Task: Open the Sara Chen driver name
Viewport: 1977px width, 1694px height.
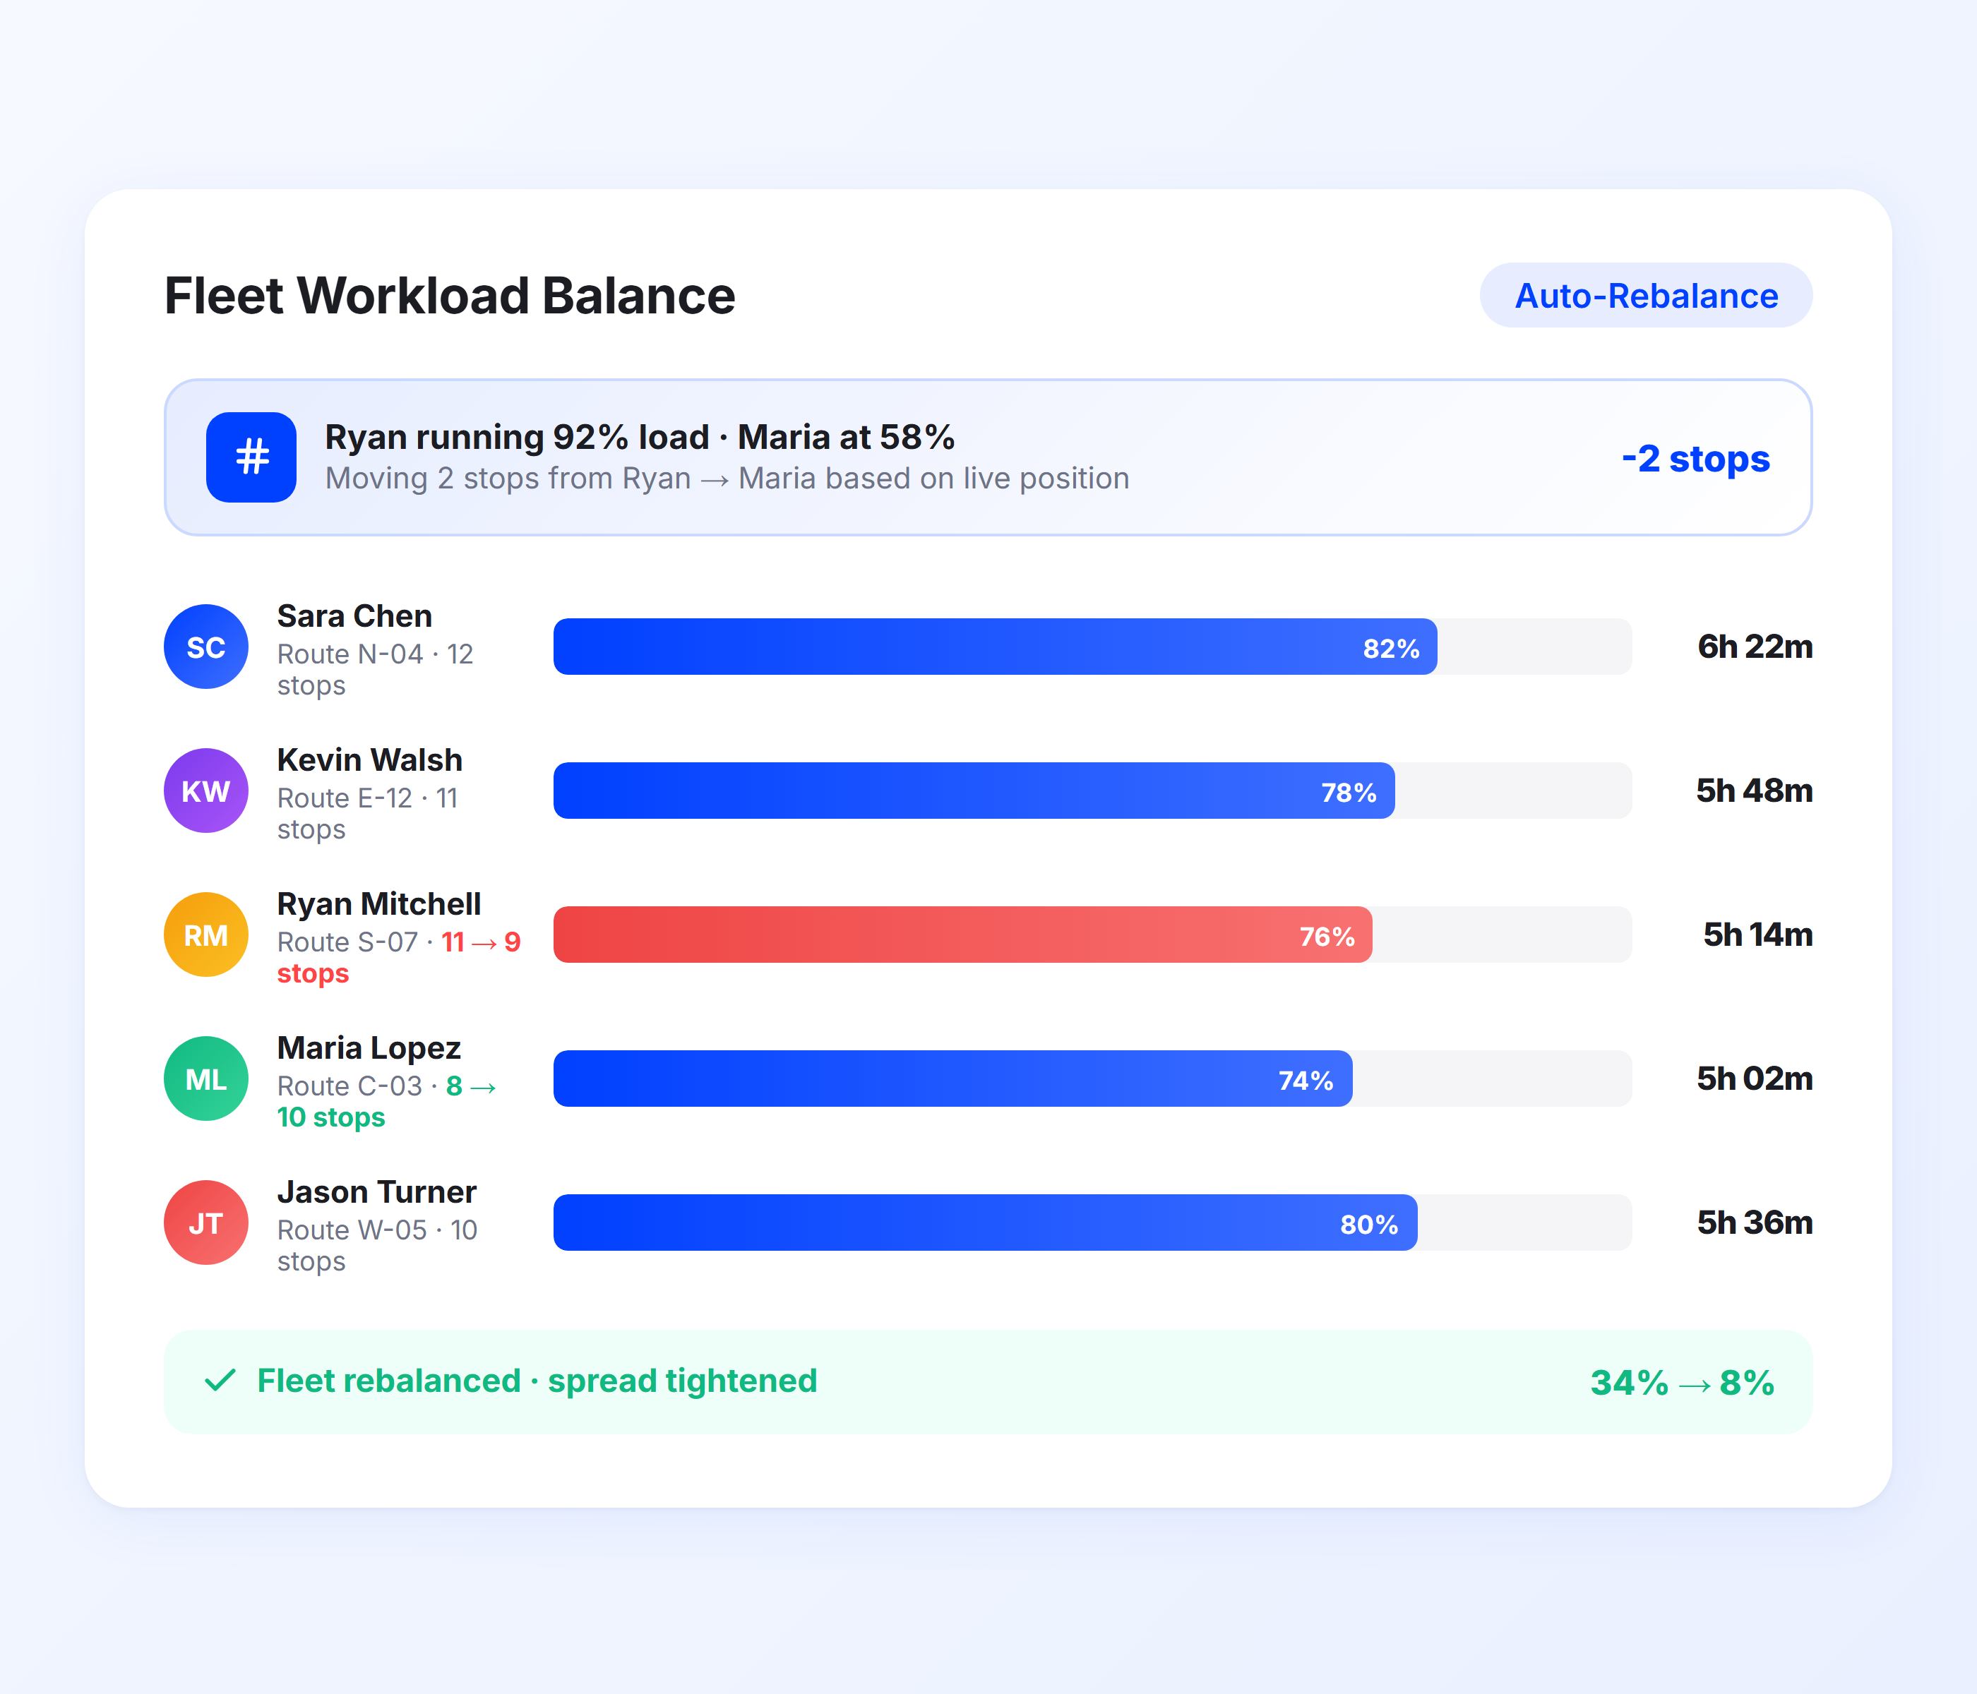Action: click(355, 616)
